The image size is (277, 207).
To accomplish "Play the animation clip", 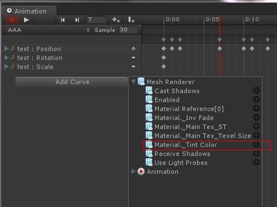I will tap(26, 20).
